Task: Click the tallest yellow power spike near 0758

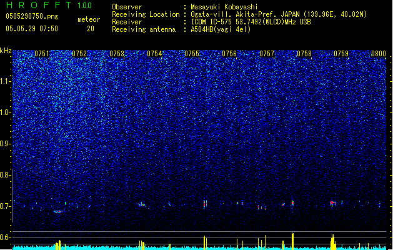Action: coord(292,241)
